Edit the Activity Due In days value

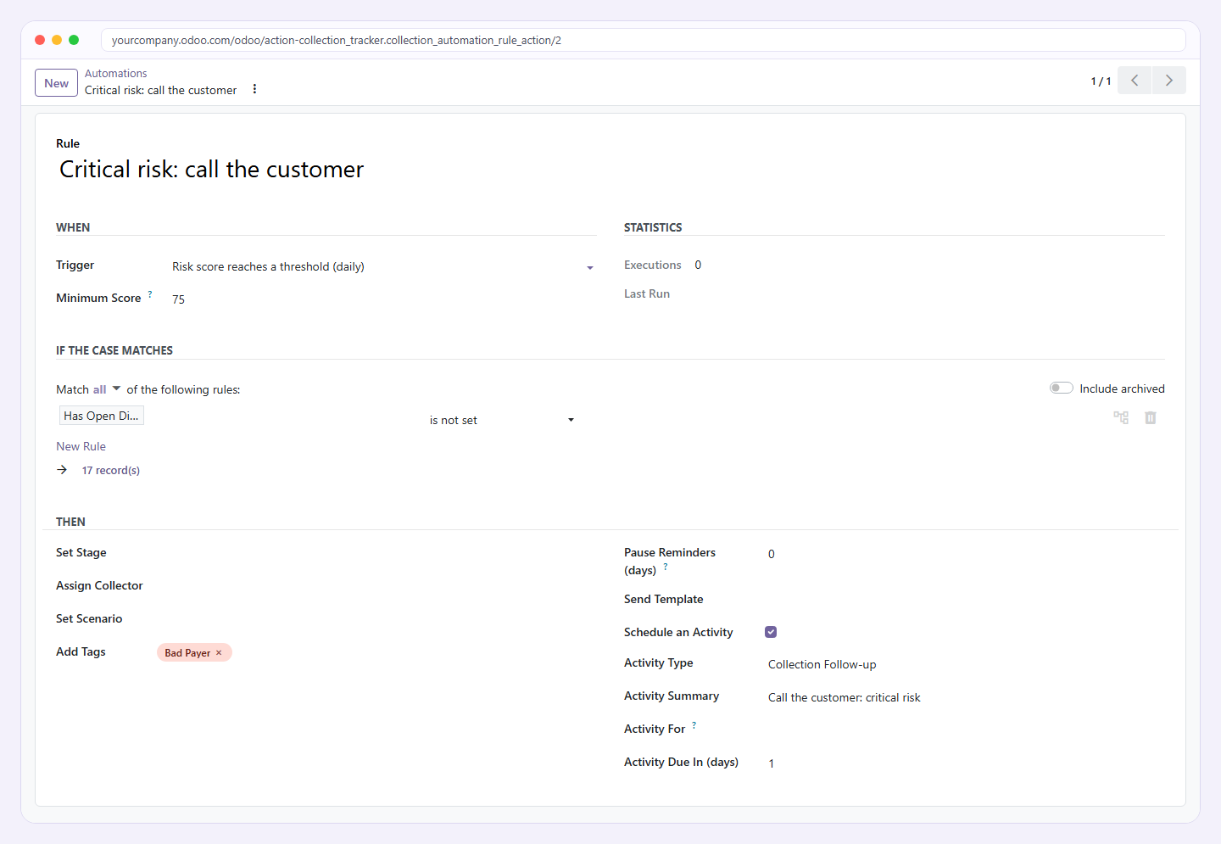click(966, 763)
